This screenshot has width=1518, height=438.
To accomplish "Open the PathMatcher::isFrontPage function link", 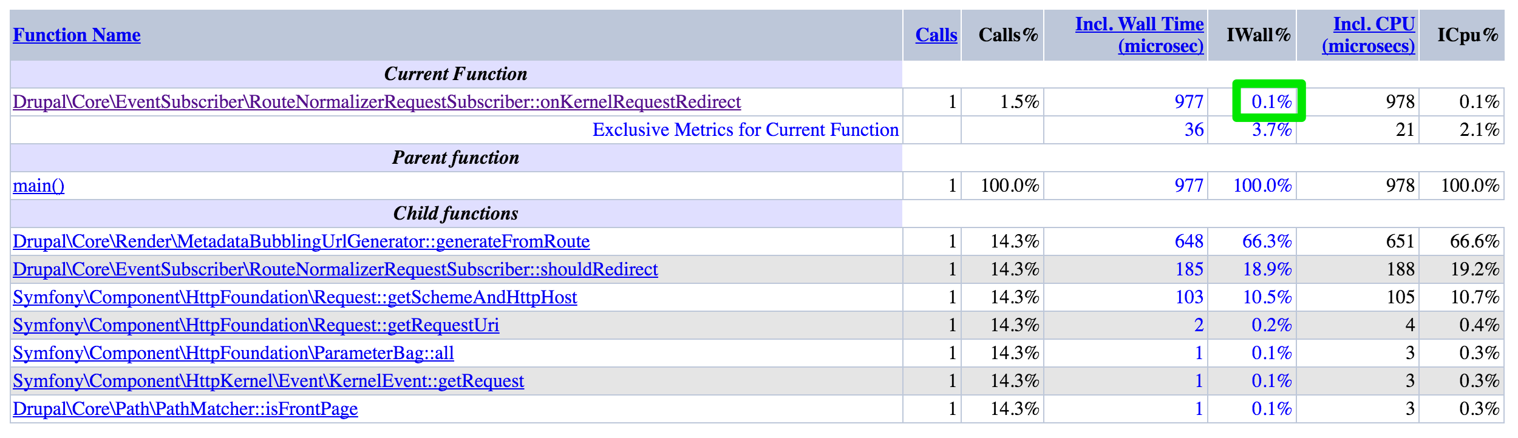I will pos(185,409).
